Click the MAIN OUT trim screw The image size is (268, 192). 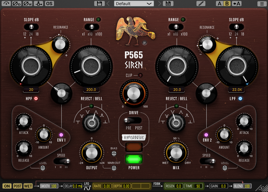coord(114,168)
